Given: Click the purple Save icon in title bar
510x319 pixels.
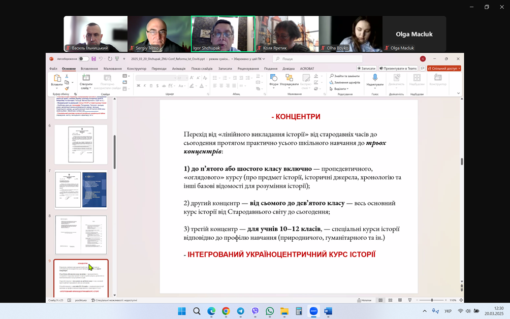Looking at the screenshot, I should click(93, 59).
